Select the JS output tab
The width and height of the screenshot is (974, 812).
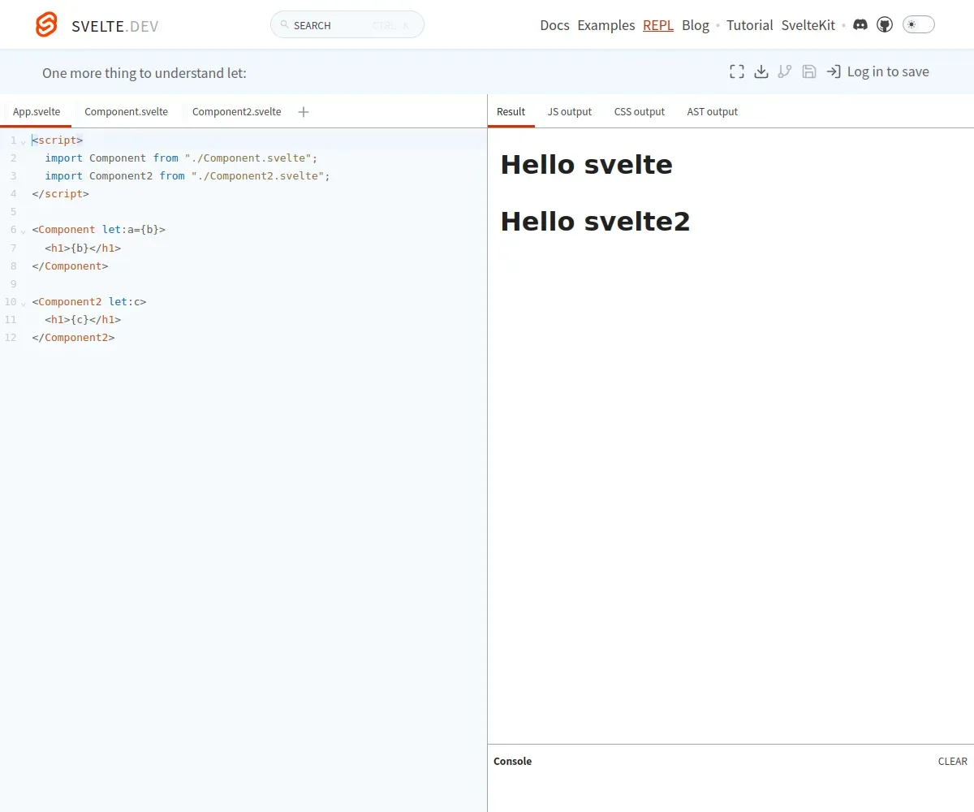pos(570,112)
